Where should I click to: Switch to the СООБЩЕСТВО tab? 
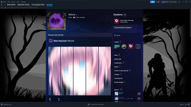(38, 5)
